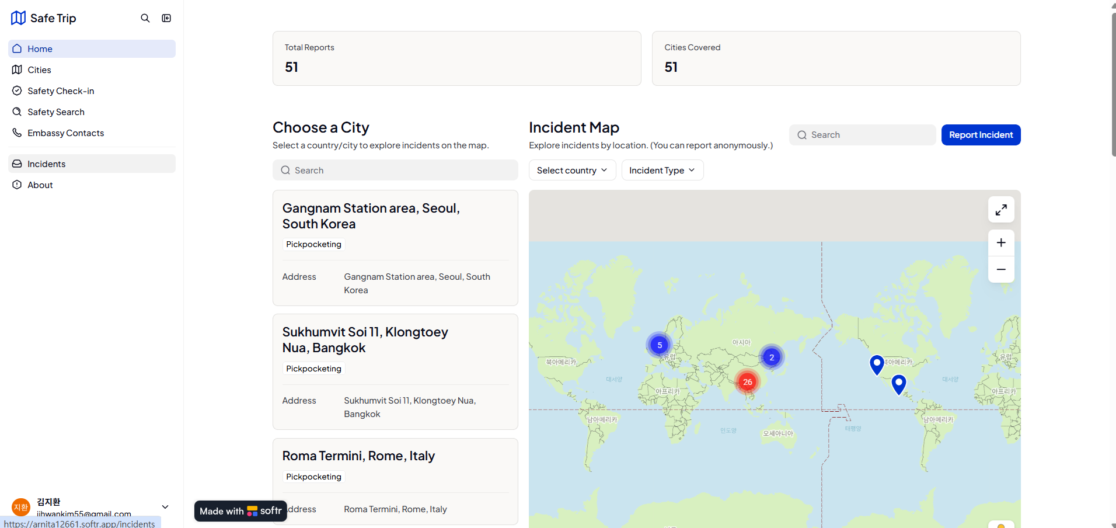Click the Safe Trip map logo
The width and height of the screenshot is (1116, 528).
click(x=18, y=18)
